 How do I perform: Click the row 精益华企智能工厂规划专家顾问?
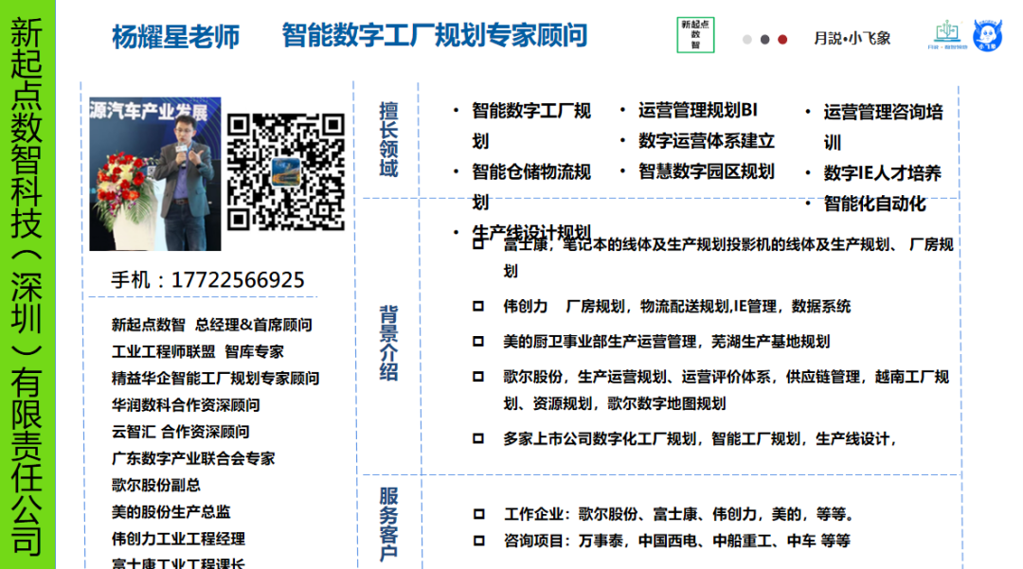click(215, 378)
